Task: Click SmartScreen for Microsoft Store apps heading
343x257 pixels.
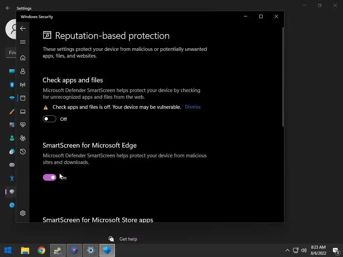Action: pos(98,220)
